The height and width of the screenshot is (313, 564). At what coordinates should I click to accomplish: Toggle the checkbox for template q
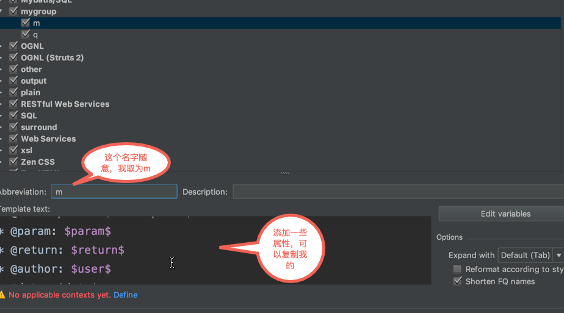(x=26, y=34)
